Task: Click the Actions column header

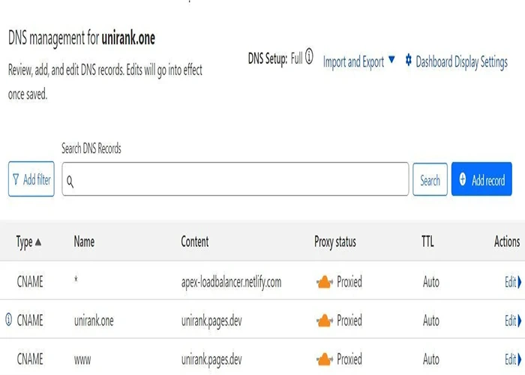Action: point(507,241)
